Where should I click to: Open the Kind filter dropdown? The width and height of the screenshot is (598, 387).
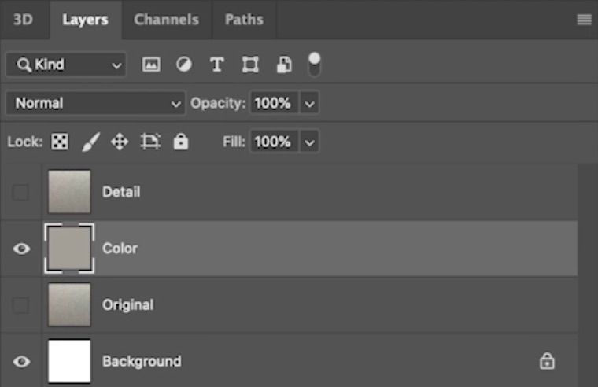[66, 64]
